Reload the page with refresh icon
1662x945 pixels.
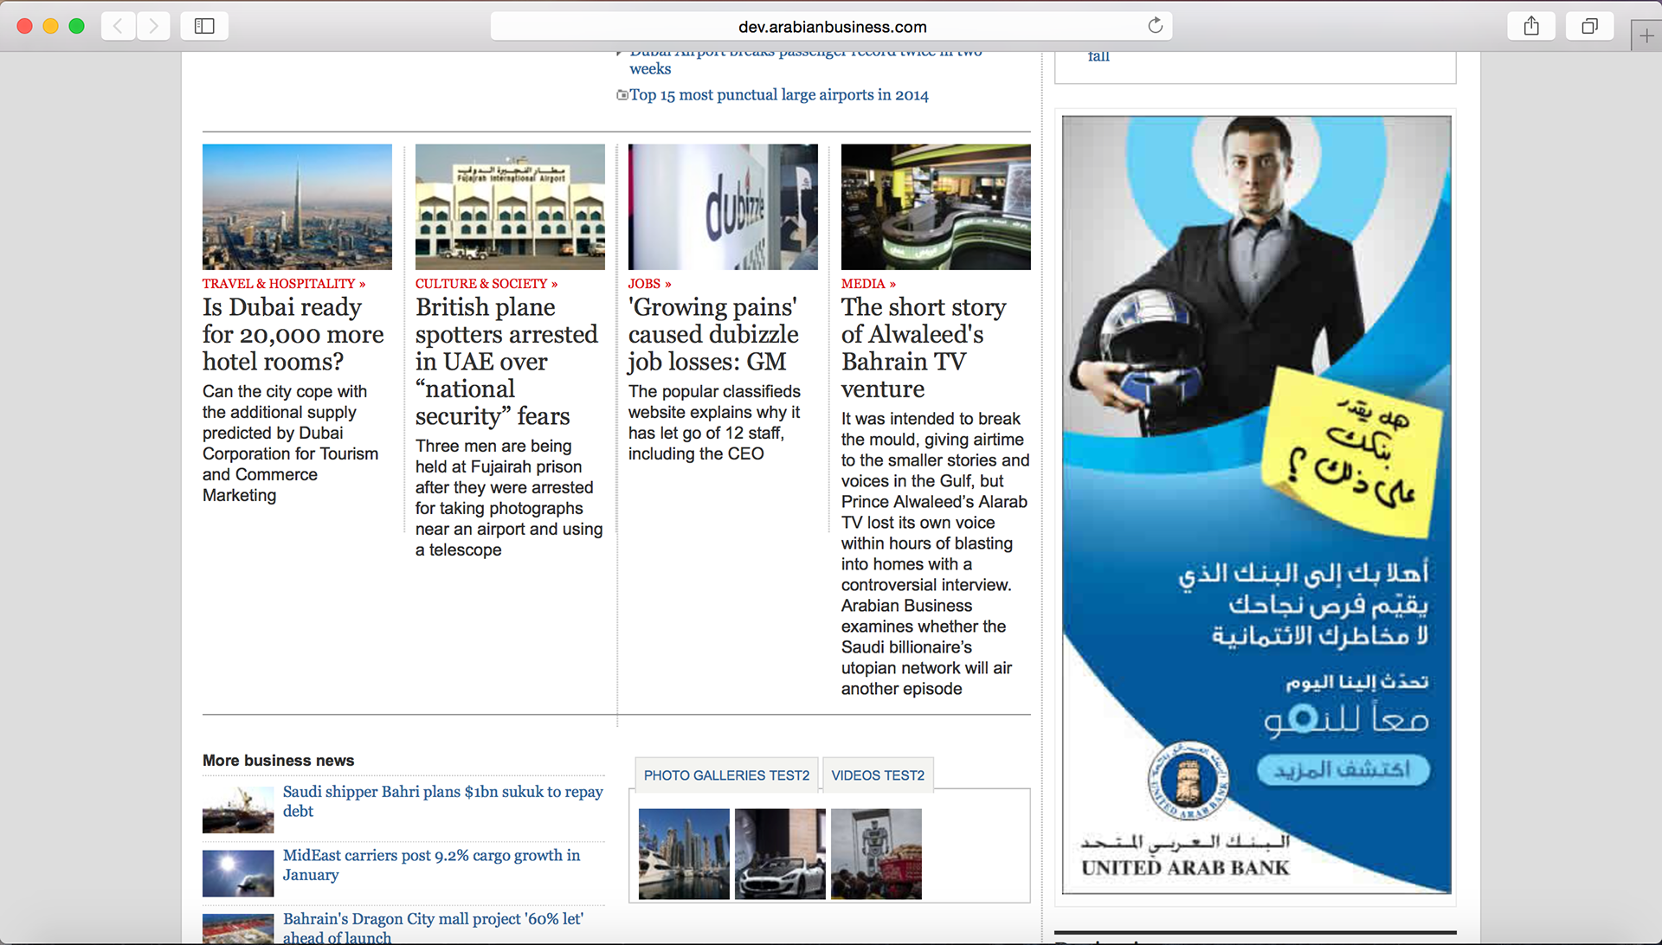1155,26
